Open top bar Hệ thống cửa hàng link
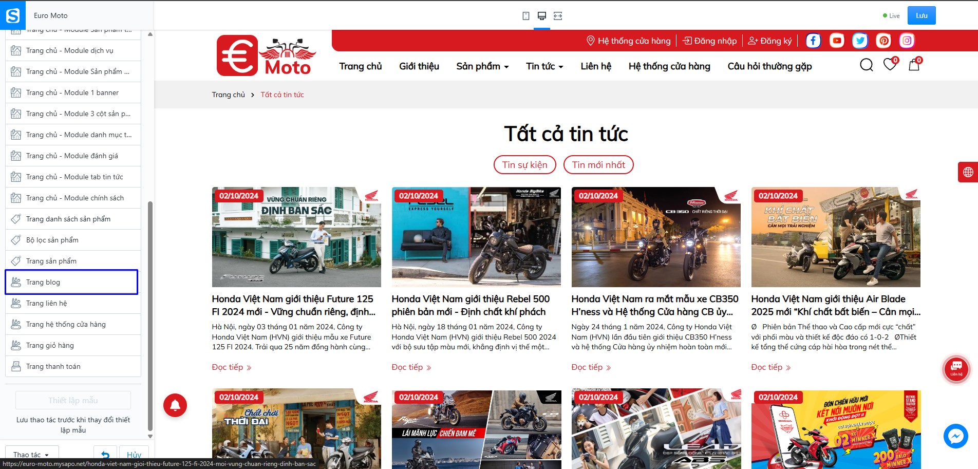Image resolution: width=978 pixels, height=469 pixels. [x=628, y=41]
